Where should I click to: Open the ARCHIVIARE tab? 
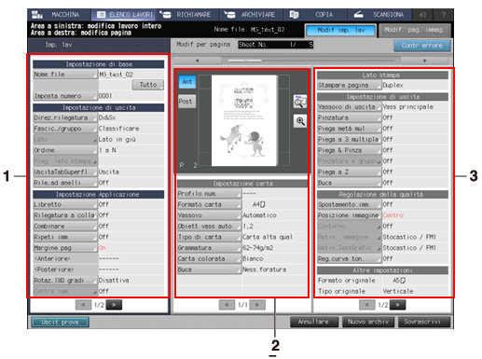click(253, 15)
